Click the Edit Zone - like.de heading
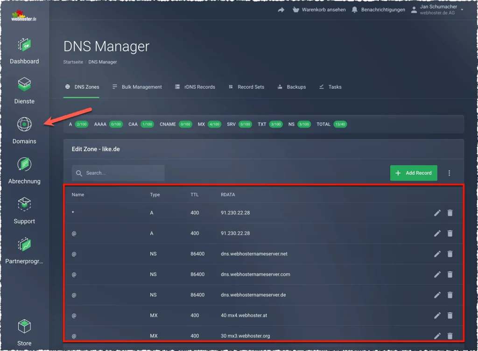This screenshot has width=478, height=351. (96, 149)
